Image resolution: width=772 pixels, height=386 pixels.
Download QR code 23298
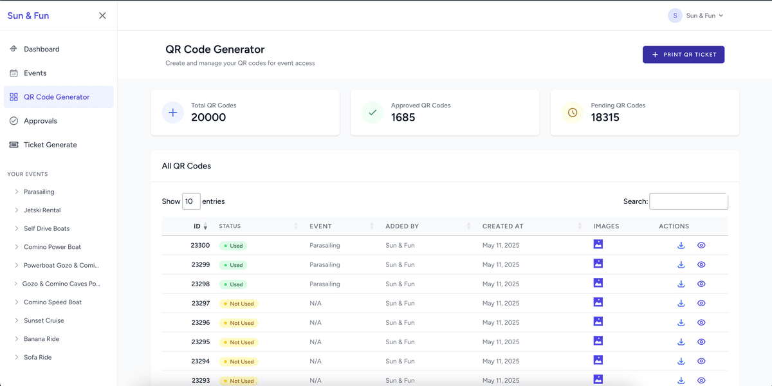[681, 284]
